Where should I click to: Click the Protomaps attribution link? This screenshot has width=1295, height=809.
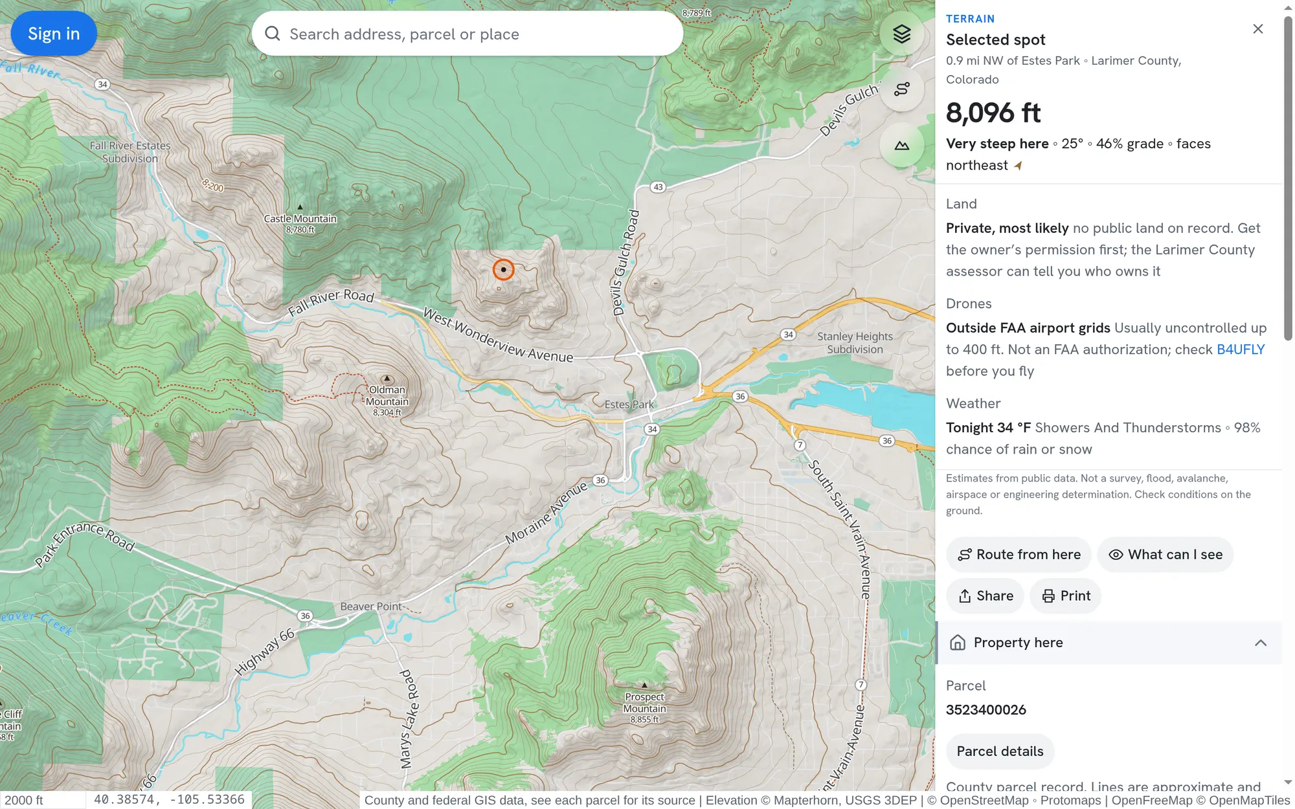[x=1071, y=801]
